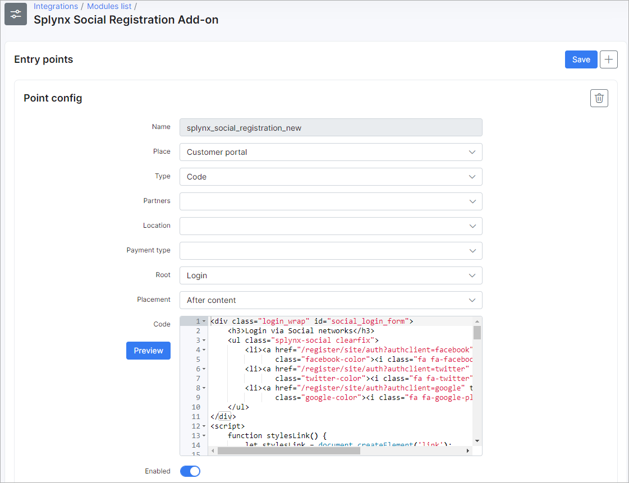Open the Partners dropdown

point(330,201)
